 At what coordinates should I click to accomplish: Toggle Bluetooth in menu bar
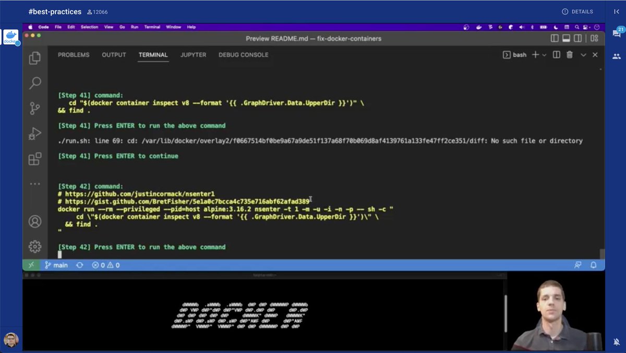[x=532, y=27]
